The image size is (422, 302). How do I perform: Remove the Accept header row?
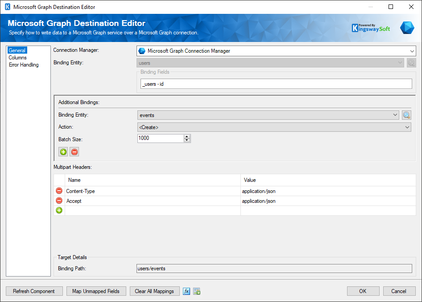[59, 201]
